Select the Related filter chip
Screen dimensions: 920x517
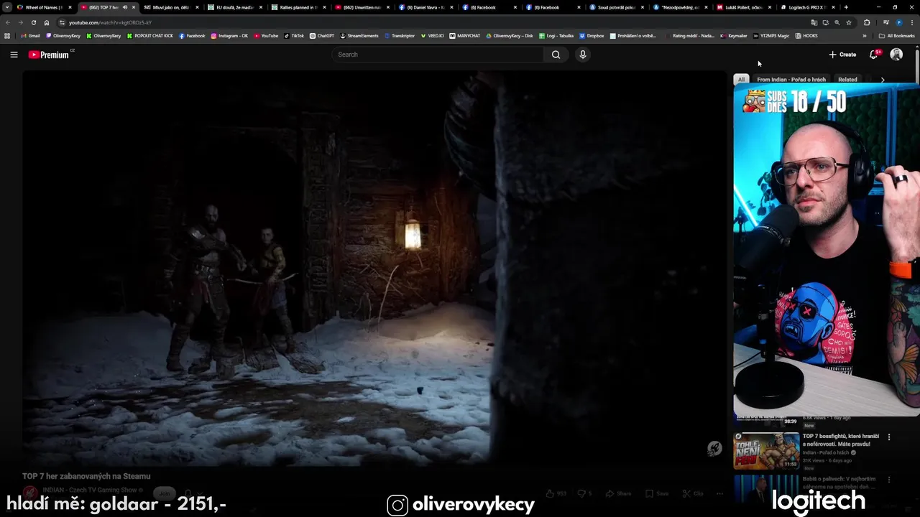[x=847, y=80]
